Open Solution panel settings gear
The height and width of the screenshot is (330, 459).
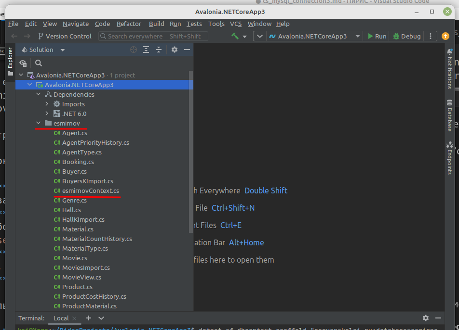click(x=175, y=50)
